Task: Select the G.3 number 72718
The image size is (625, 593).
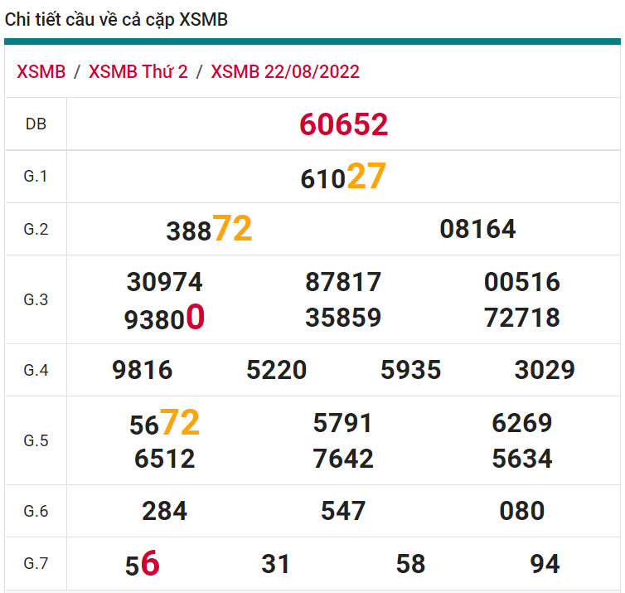Action: click(x=522, y=318)
